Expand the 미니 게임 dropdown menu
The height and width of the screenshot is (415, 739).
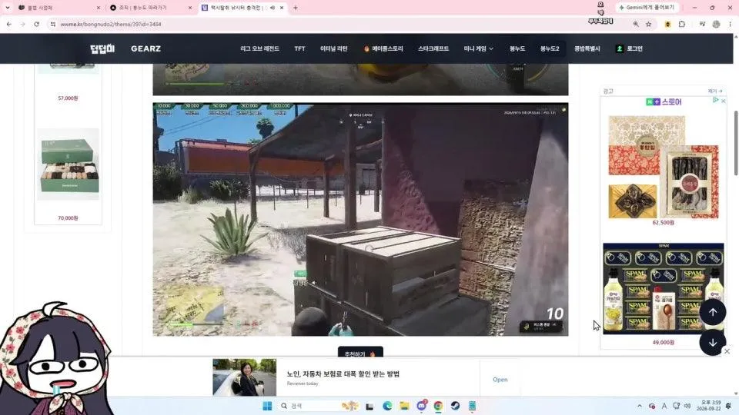coord(478,48)
